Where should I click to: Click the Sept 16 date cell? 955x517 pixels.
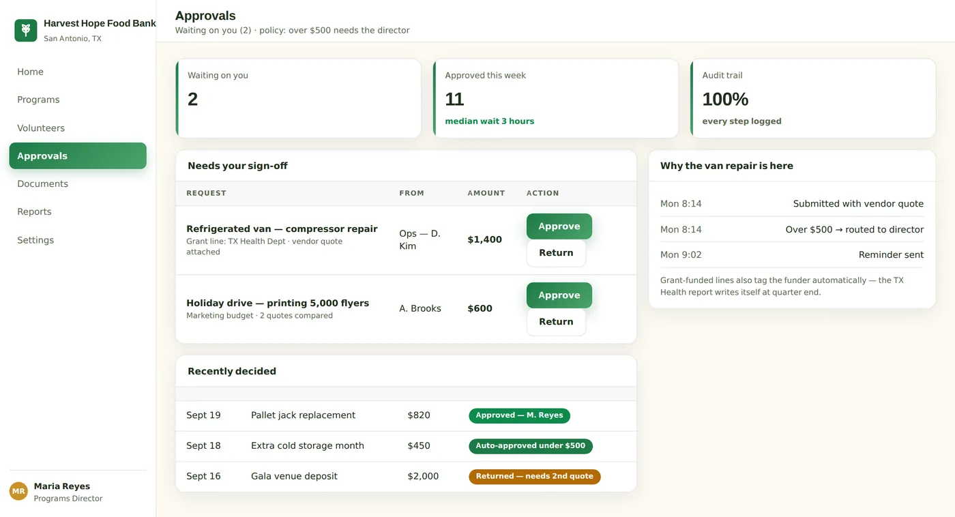pos(203,477)
